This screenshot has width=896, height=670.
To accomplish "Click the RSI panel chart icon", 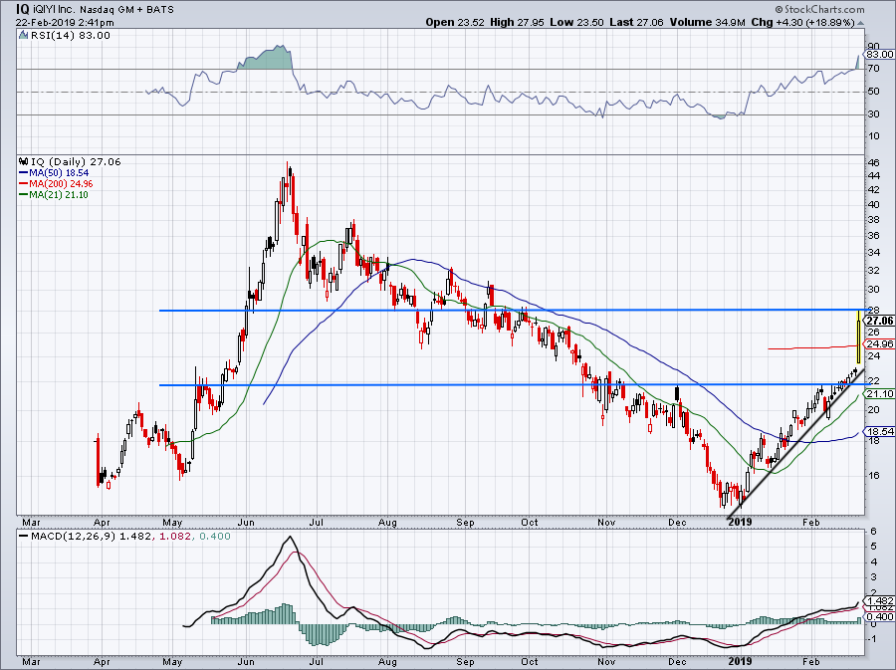I will (24, 36).
